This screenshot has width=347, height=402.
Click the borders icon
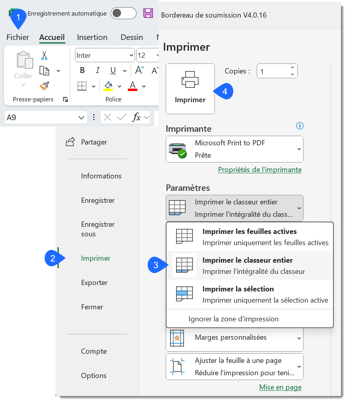[82, 86]
